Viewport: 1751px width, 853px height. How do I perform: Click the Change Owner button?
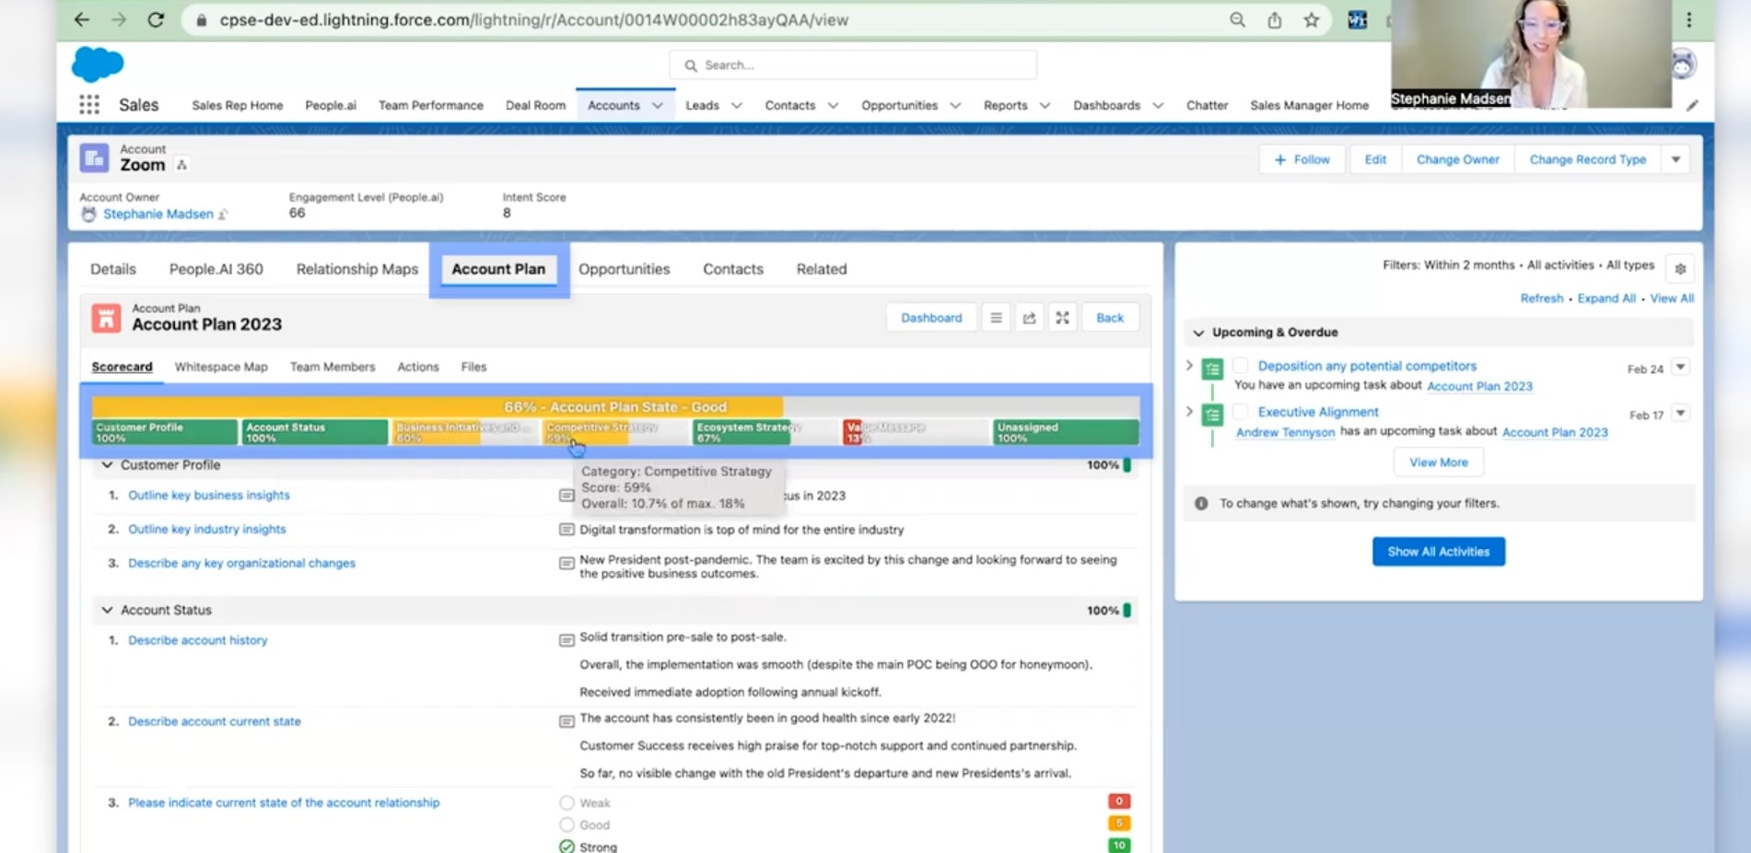1457,159
